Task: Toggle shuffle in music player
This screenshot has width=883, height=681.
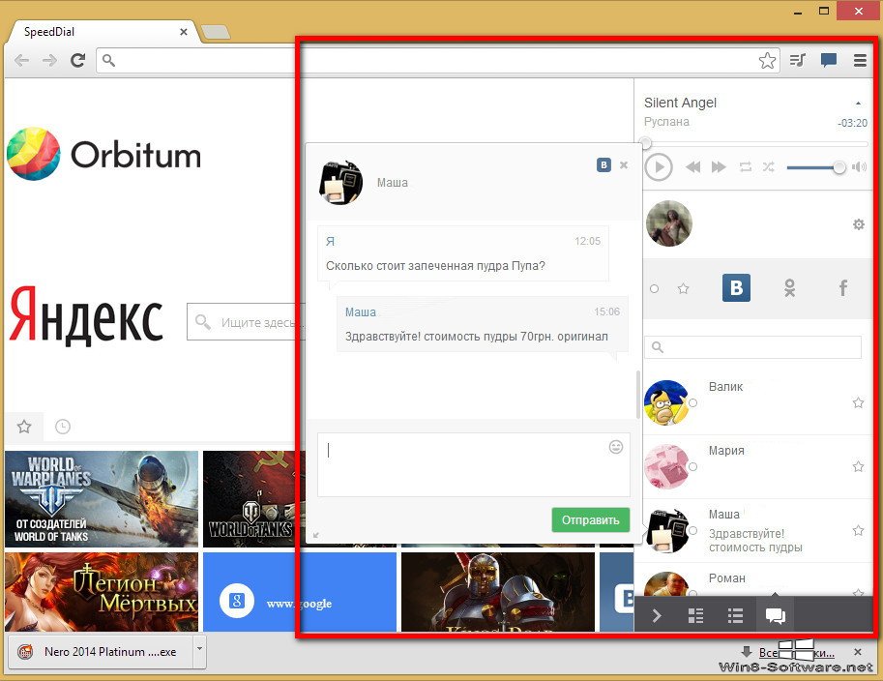Action: 769,166
